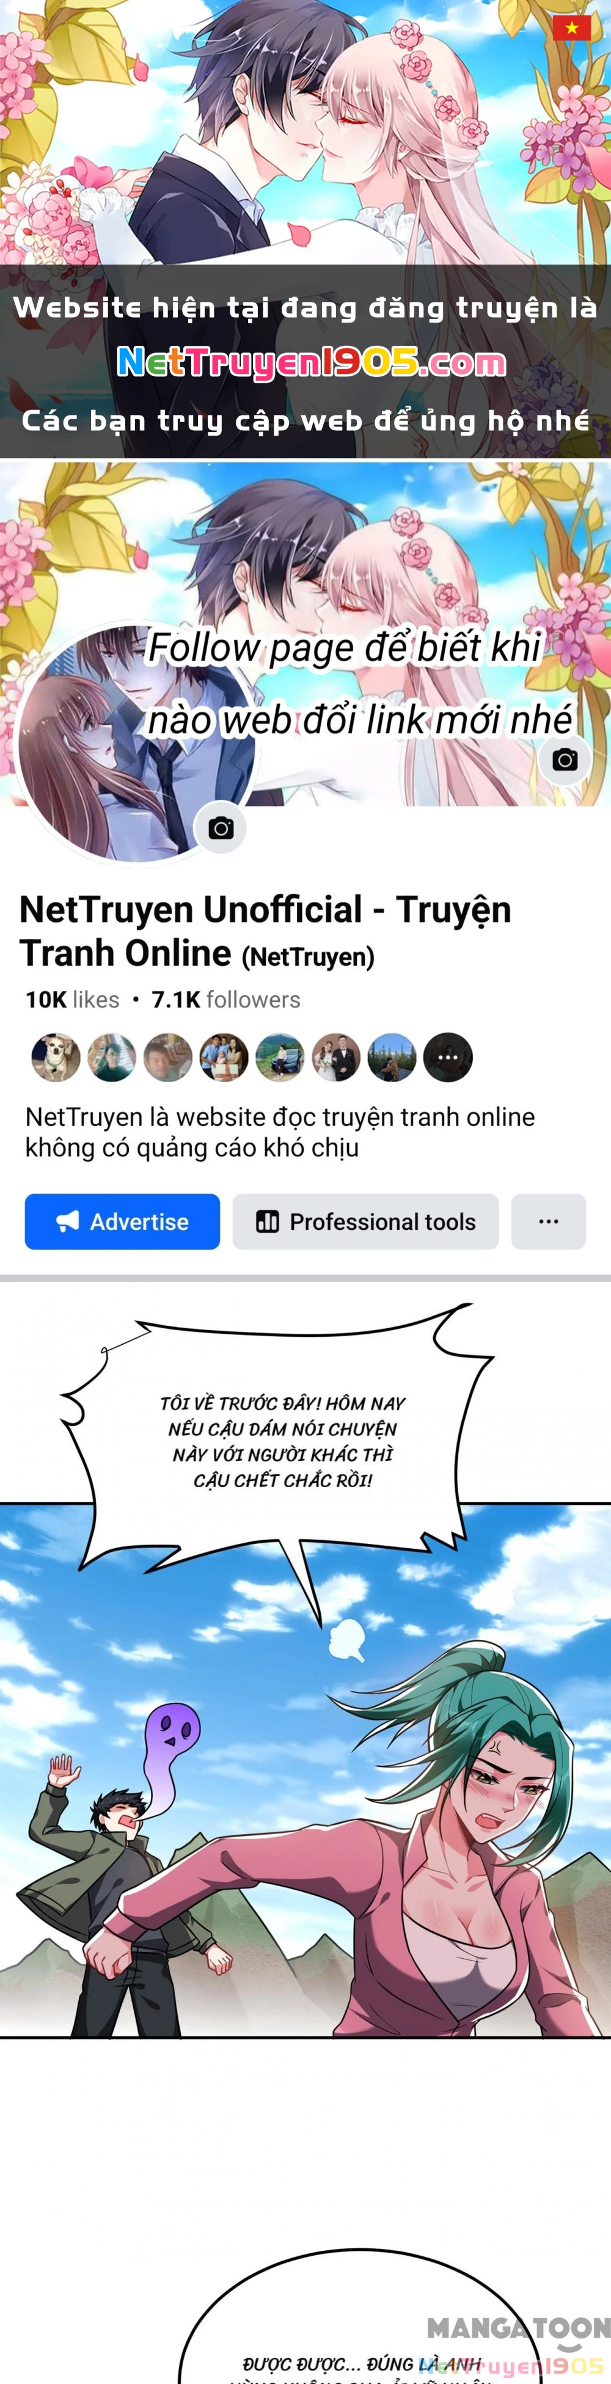Click the Vietnam flag icon
The width and height of the screenshot is (611, 2384).
click(571, 27)
